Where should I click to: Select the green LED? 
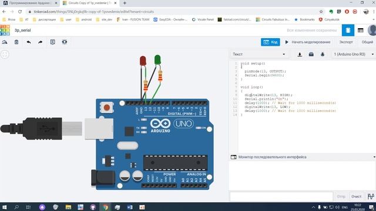tap(157, 60)
